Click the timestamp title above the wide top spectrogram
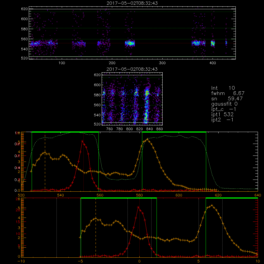Viewport: 264px width, 264px height. point(132,3)
